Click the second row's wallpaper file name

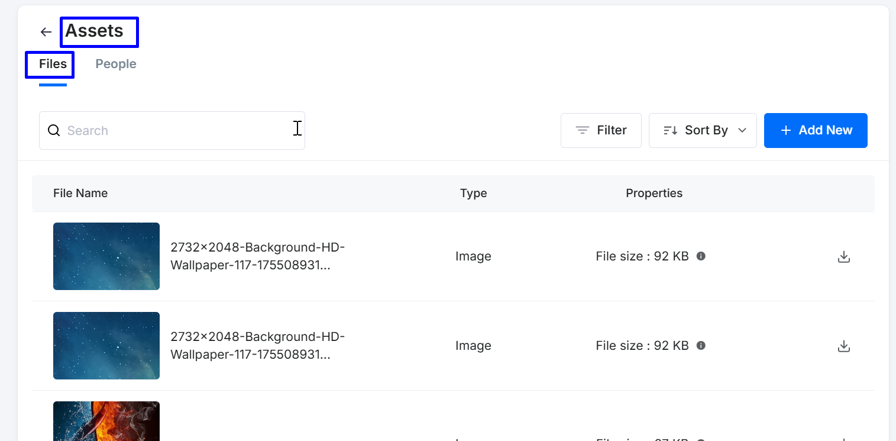click(x=257, y=346)
